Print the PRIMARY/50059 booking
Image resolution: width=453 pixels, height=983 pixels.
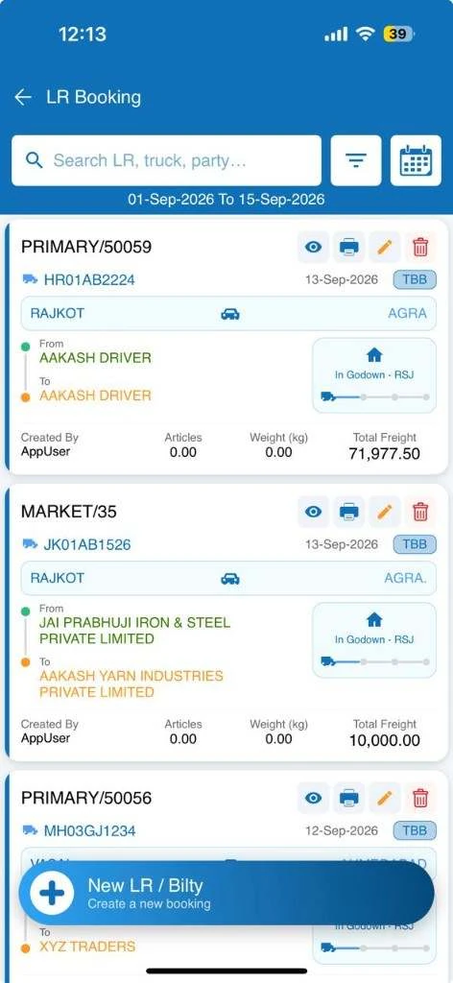tap(349, 247)
